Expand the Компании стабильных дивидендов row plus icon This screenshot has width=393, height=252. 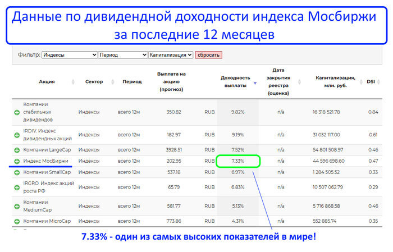click(17, 112)
